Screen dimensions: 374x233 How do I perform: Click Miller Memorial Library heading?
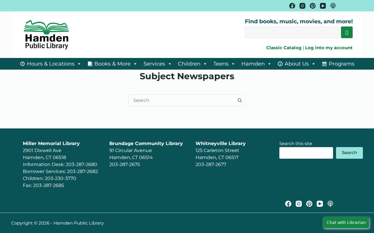pos(51,143)
